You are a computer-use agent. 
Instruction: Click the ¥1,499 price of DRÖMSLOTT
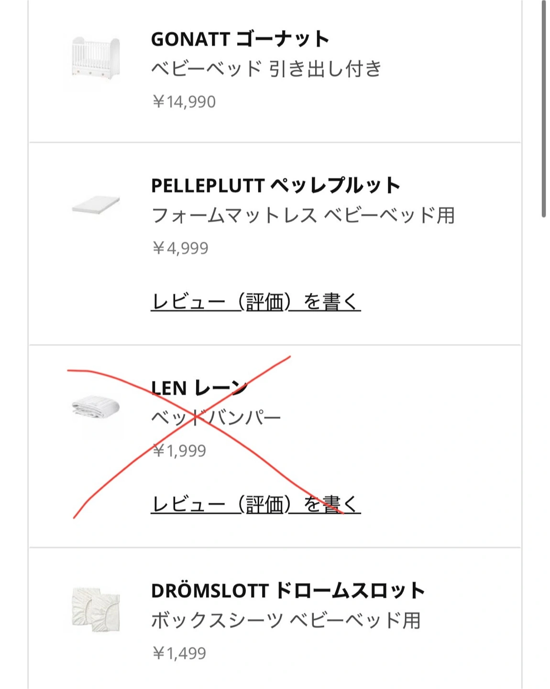click(179, 653)
